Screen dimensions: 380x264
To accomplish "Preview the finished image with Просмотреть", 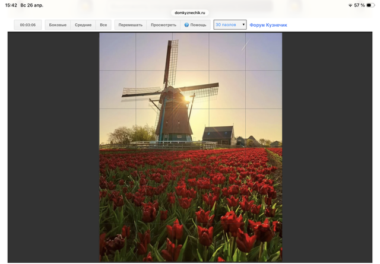I will (x=163, y=25).
